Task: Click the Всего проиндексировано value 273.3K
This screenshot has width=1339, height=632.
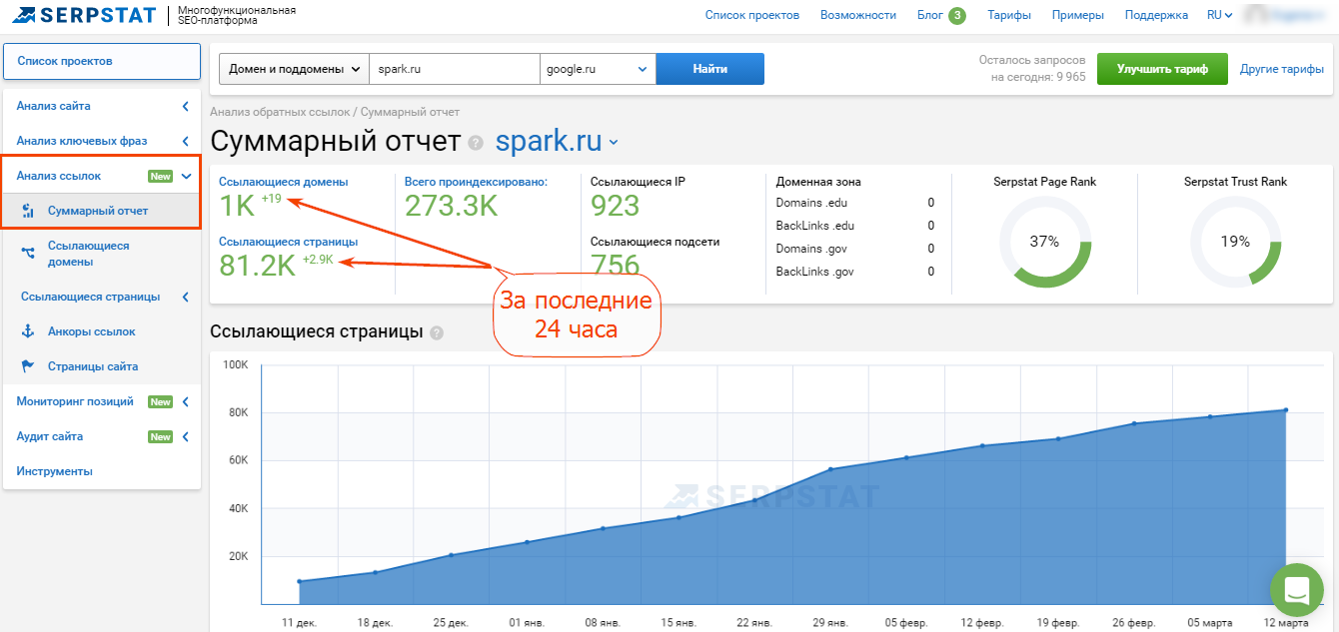Action: pyautogui.click(x=451, y=206)
